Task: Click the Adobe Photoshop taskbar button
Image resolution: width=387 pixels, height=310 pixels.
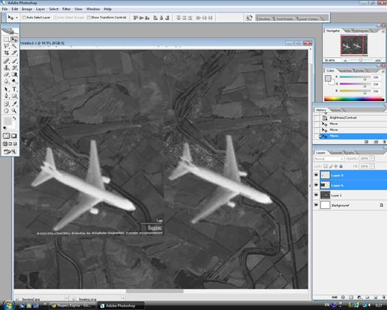Action: (x=121, y=306)
